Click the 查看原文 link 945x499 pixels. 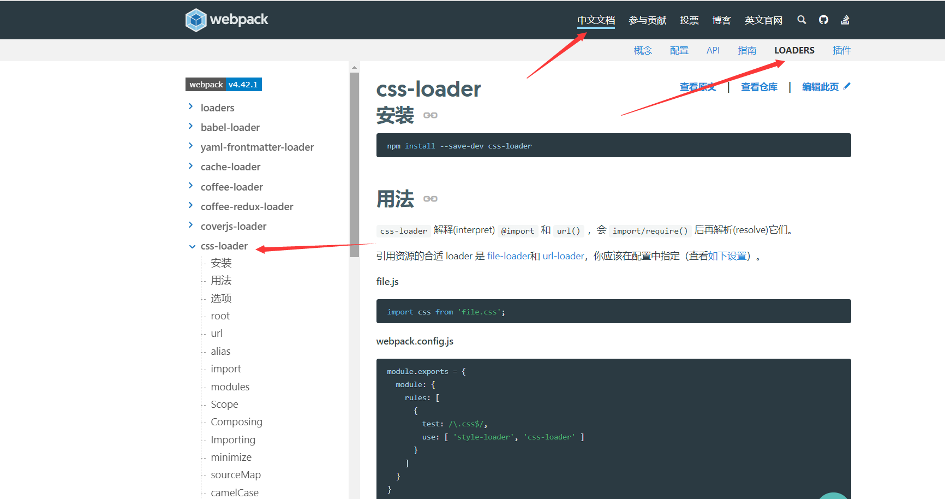click(x=698, y=87)
